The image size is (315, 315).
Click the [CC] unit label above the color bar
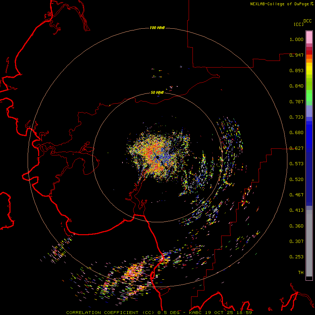click(x=299, y=24)
